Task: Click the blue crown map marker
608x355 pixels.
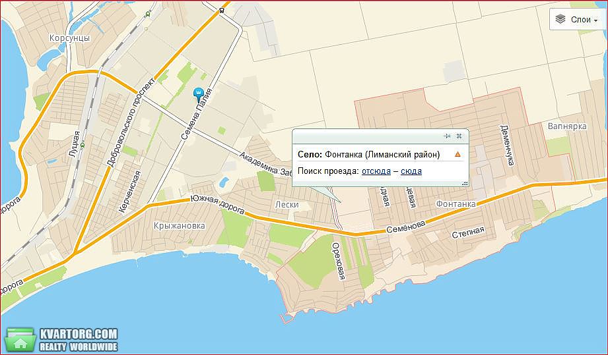Action: click(x=198, y=95)
